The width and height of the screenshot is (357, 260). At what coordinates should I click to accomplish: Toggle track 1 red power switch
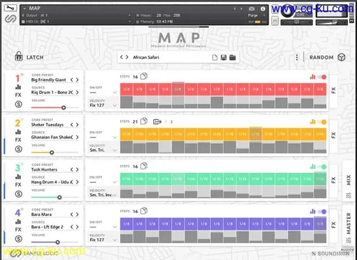(x=322, y=77)
